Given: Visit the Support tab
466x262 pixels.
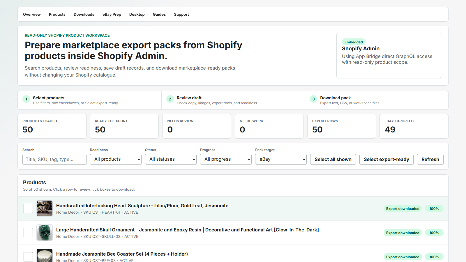Looking at the screenshot, I should (181, 14).
